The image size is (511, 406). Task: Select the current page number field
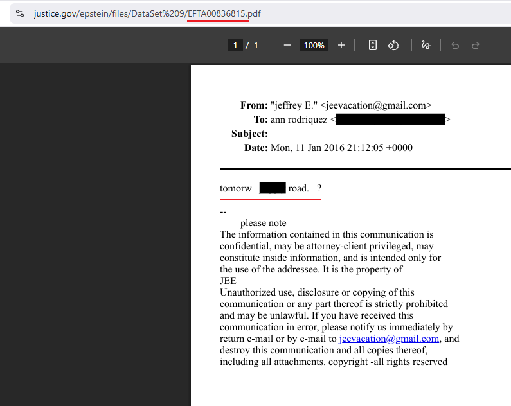[235, 45]
